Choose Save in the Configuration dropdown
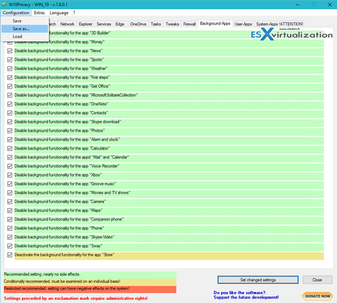Viewport: 337px width, 303px height. [x=25, y=21]
